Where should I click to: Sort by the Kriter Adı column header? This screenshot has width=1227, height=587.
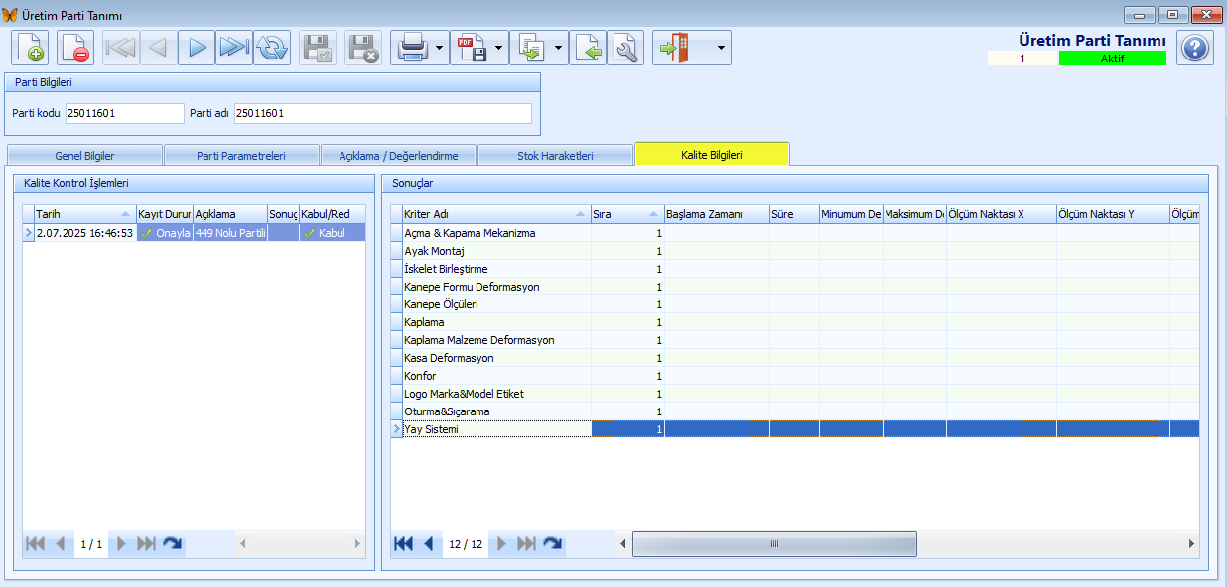(491, 214)
